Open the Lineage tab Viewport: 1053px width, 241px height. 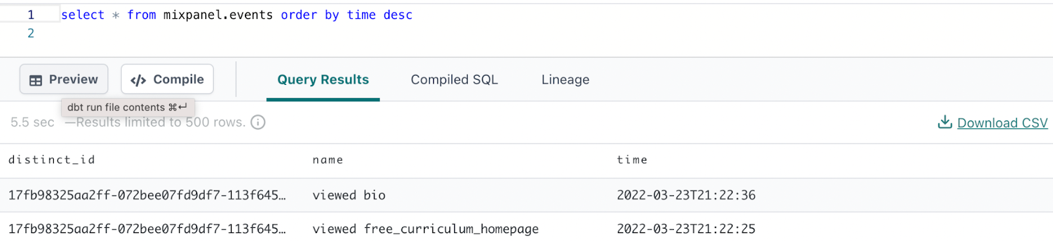[x=565, y=80]
